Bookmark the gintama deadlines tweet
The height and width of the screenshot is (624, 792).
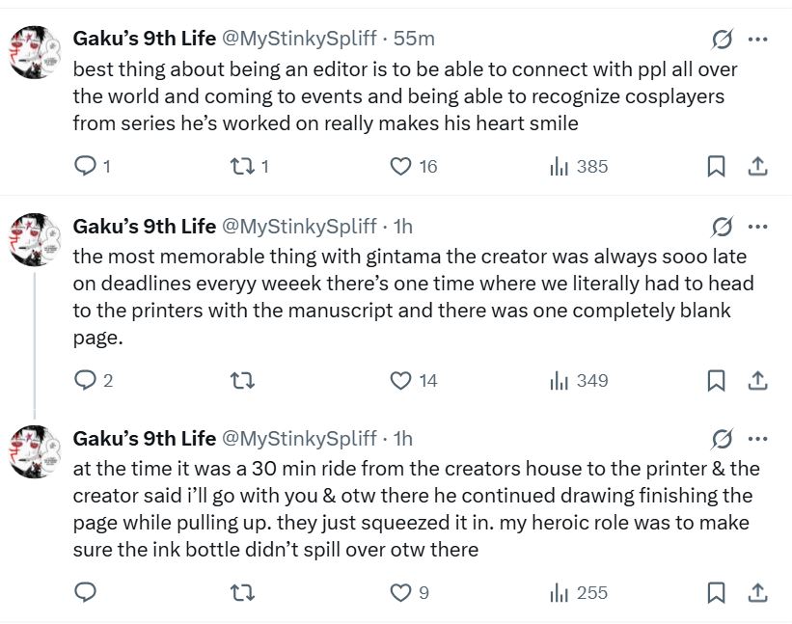(x=716, y=381)
